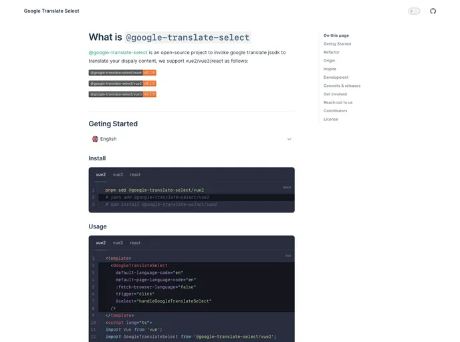460x342 pixels.
Task: Jump to Getting Started in page outline
Action: 337,44
